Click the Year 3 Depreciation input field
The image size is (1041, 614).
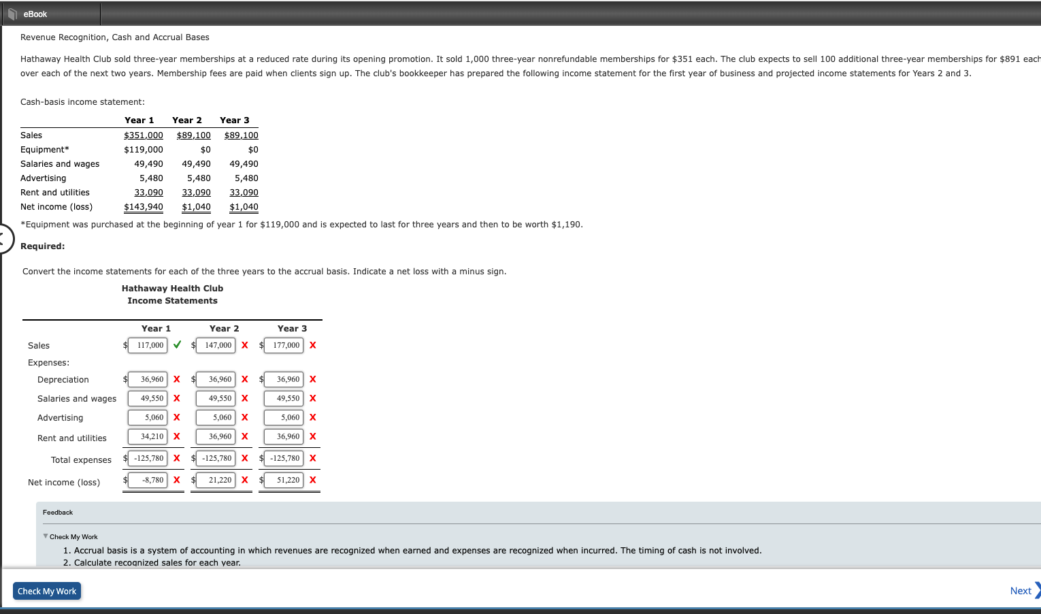pos(284,379)
